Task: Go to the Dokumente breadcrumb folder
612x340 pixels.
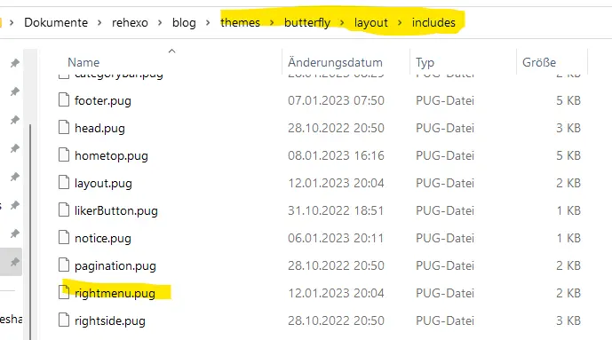Action: tap(56, 22)
